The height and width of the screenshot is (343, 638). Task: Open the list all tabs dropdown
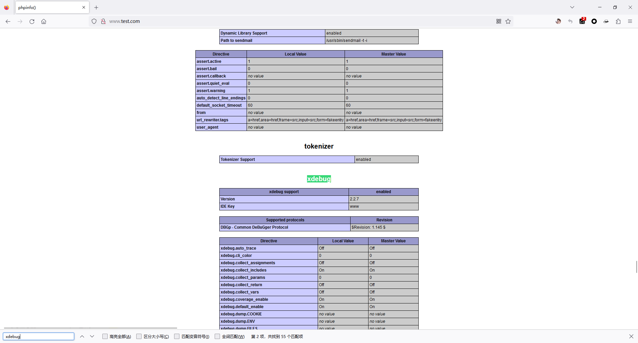[x=572, y=7]
